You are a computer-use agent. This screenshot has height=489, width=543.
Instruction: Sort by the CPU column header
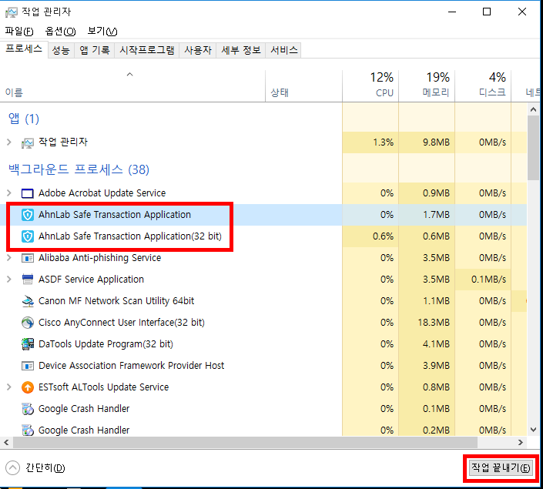point(370,86)
